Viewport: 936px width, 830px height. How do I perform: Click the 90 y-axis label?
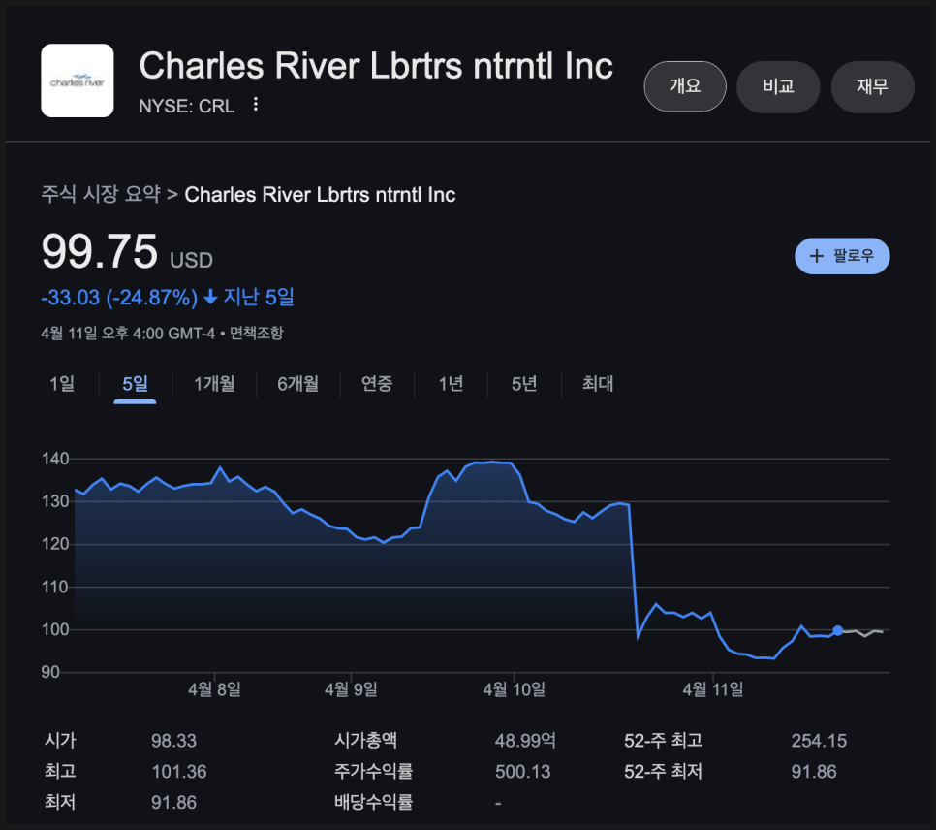50,672
